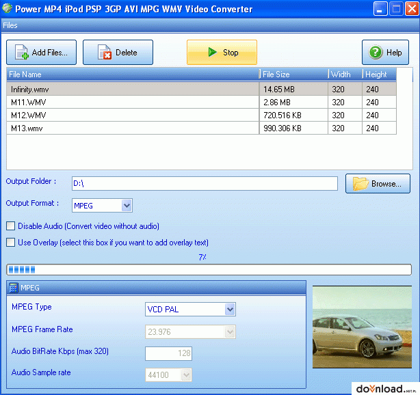Viewport: 420px width, 395px height.
Task: Enable the Disable Audio checkbox
Action: pyautogui.click(x=11, y=226)
